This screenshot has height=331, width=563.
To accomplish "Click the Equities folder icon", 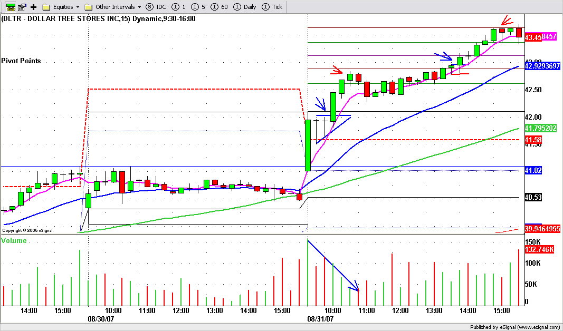I will coord(46,7).
